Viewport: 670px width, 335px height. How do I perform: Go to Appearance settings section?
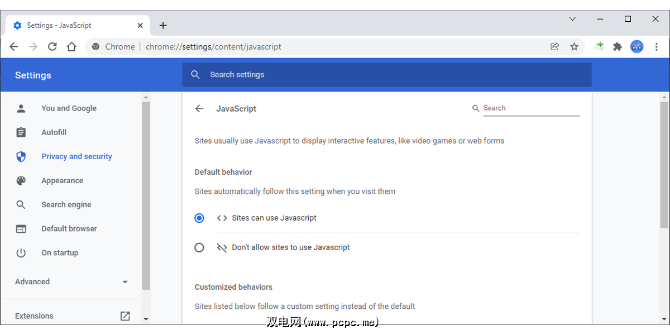tap(62, 181)
